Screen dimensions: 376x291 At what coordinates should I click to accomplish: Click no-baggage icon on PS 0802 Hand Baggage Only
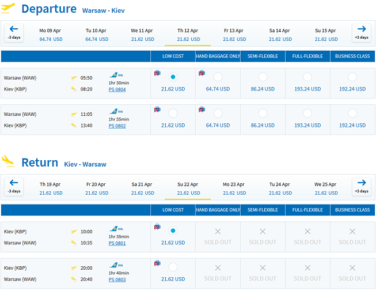202,109
